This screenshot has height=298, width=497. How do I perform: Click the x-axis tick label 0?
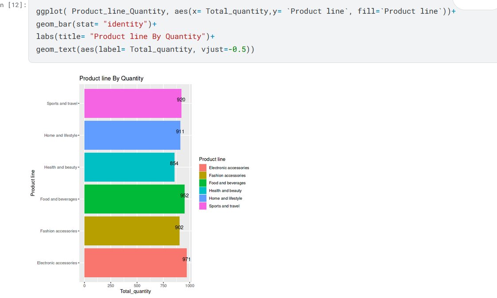coord(84,286)
